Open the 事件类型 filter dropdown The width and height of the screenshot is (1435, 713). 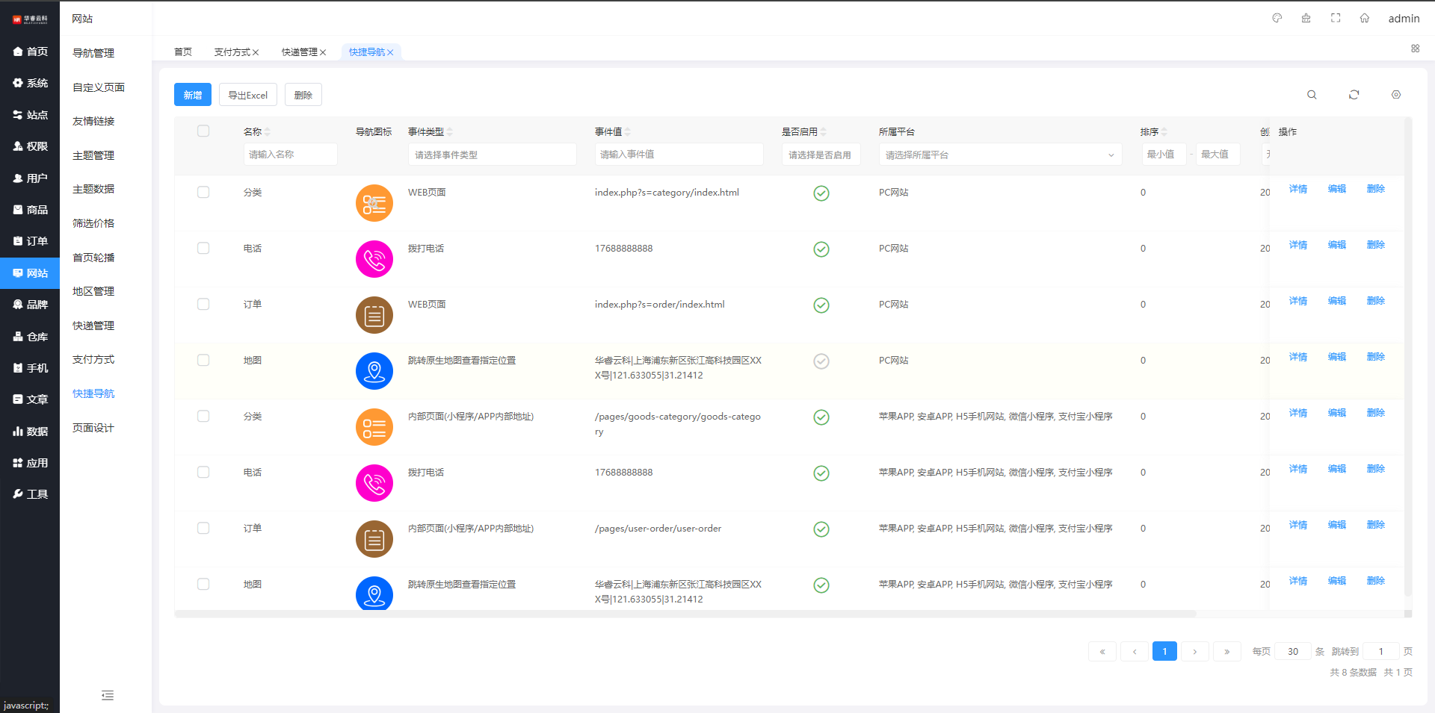pos(492,155)
